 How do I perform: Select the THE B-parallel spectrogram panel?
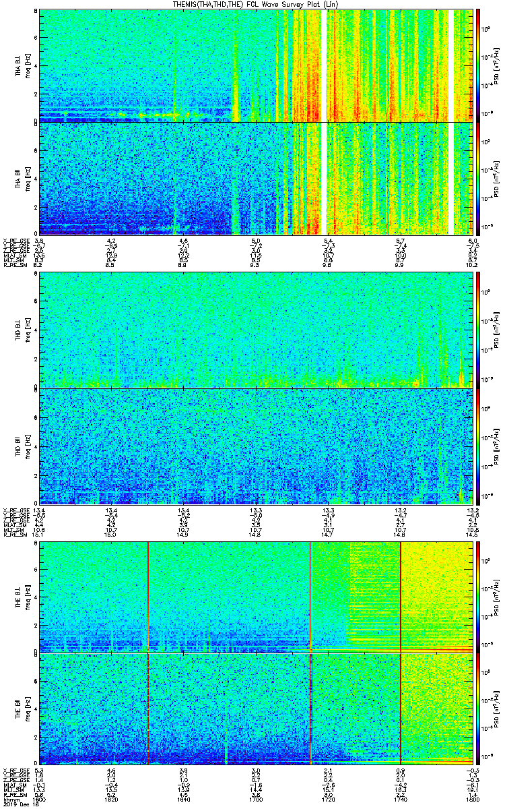pyautogui.click(x=255, y=708)
